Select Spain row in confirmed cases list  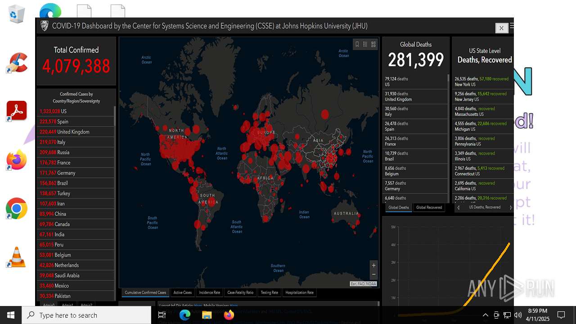pyautogui.click(x=76, y=121)
